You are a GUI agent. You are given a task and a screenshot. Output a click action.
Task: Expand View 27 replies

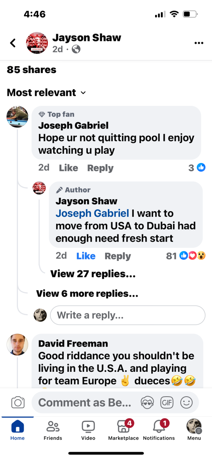pos(93,274)
